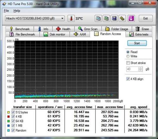The height and width of the screenshot is (139, 158).
Task: Click the short stroke gB value field
Action: click(132, 69)
